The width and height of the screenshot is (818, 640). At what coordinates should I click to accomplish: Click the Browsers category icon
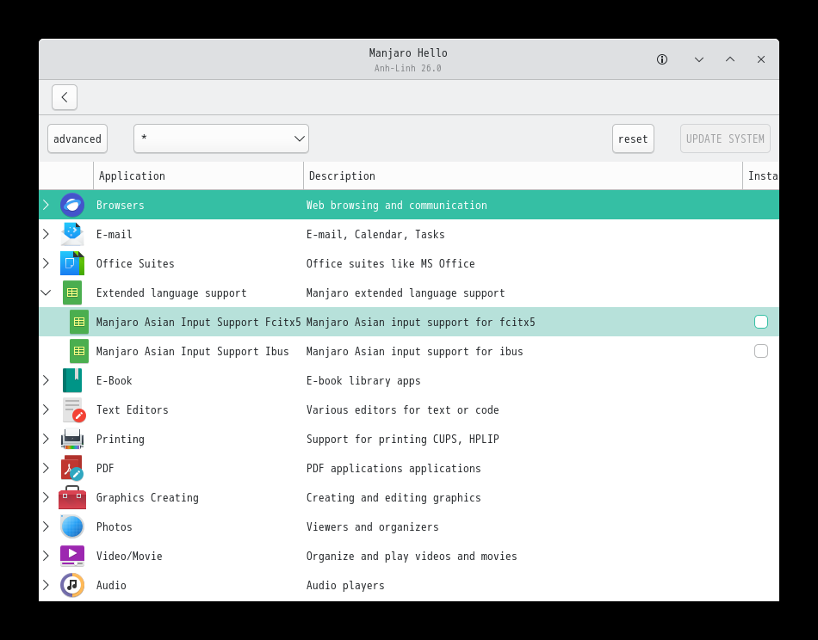(x=72, y=205)
